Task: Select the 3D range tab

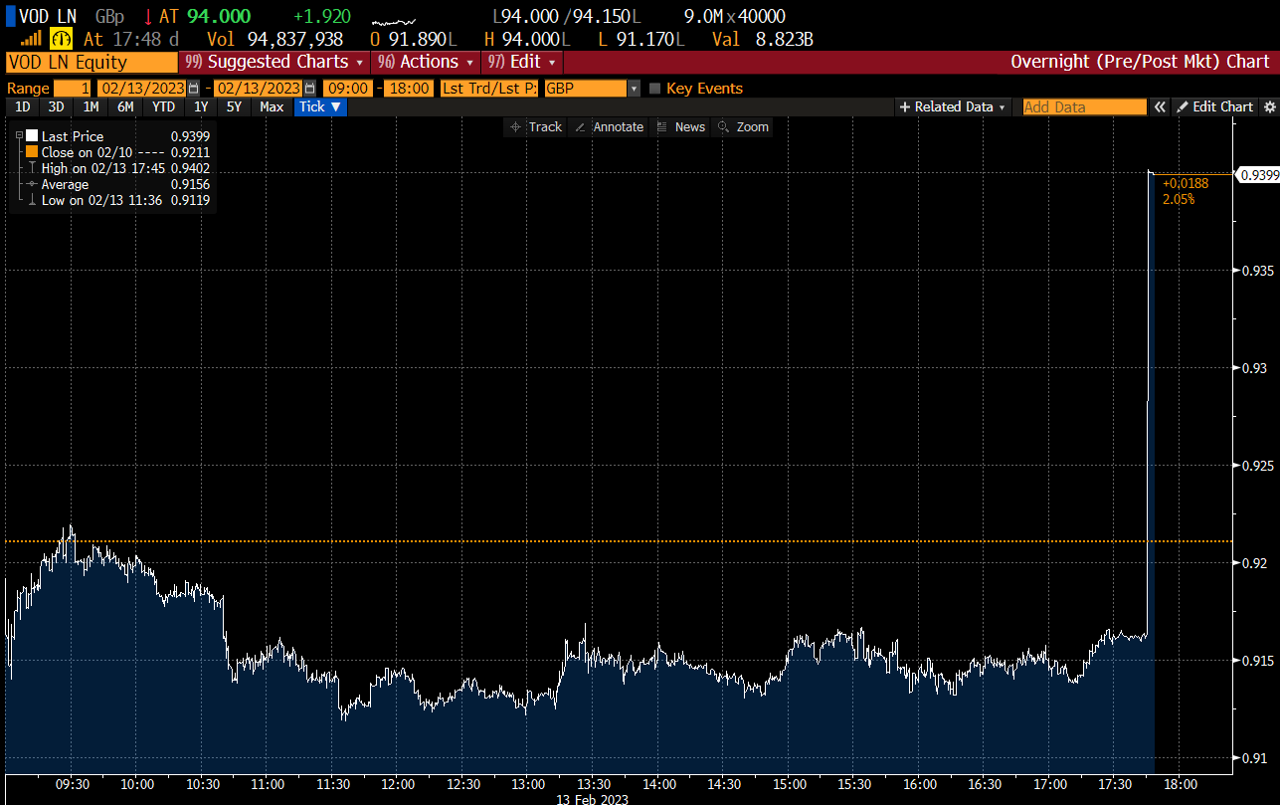Action: click(x=56, y=106)
